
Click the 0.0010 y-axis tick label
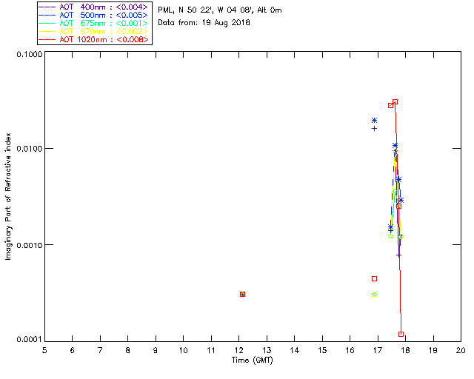[x=29, y=245]
